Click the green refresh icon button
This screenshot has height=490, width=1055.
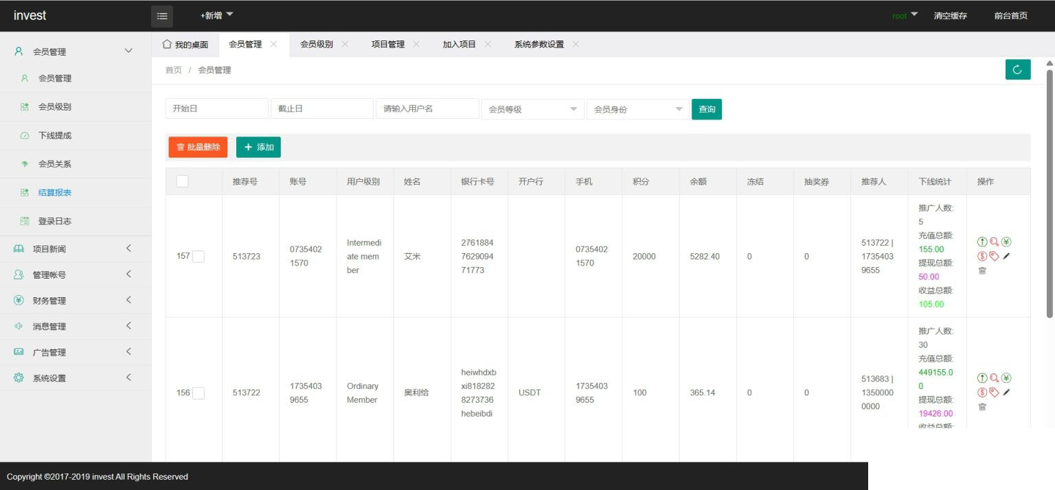pyautogui.click(x=1017, y=69)
